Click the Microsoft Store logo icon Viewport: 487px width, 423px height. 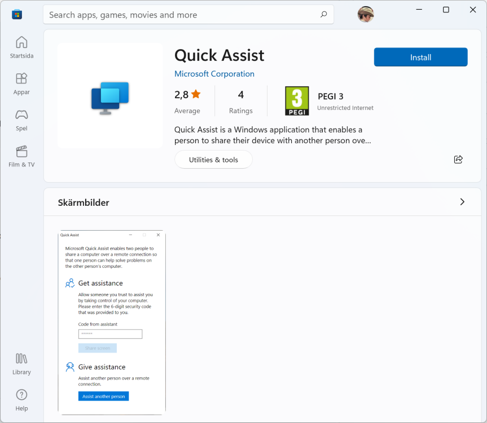pyautogui.click(x=17, y=14)
